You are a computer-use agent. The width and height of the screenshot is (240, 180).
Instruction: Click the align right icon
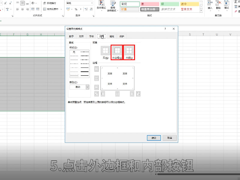pyautogui.click(x=27, y=9)
